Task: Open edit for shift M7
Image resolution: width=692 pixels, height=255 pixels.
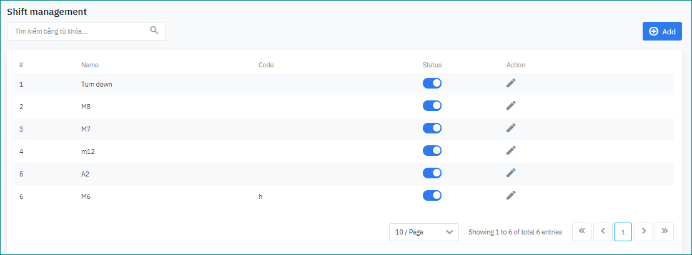Action: pos(511,128)
